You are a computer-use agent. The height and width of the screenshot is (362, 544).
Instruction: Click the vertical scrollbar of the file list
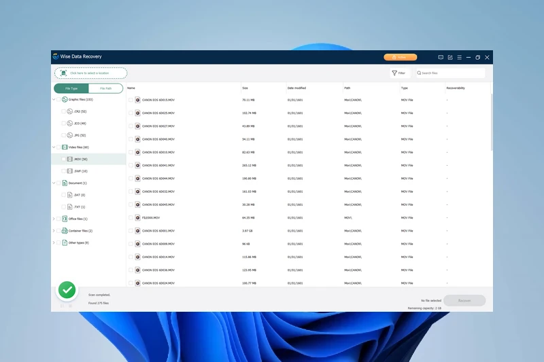(491, 122)
